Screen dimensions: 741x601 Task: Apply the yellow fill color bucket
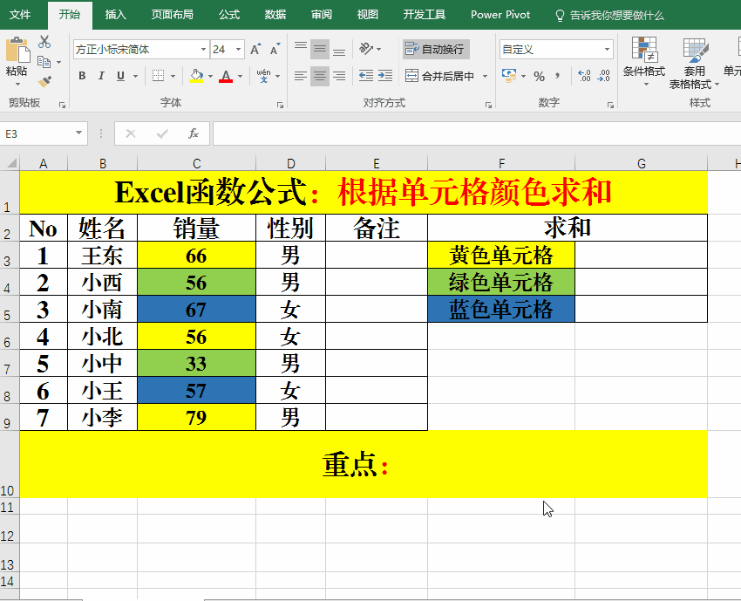(196, 76)
